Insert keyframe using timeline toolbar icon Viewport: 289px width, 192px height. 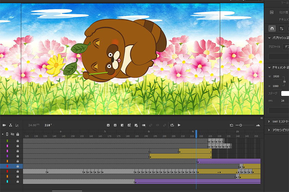pos(108,125)
